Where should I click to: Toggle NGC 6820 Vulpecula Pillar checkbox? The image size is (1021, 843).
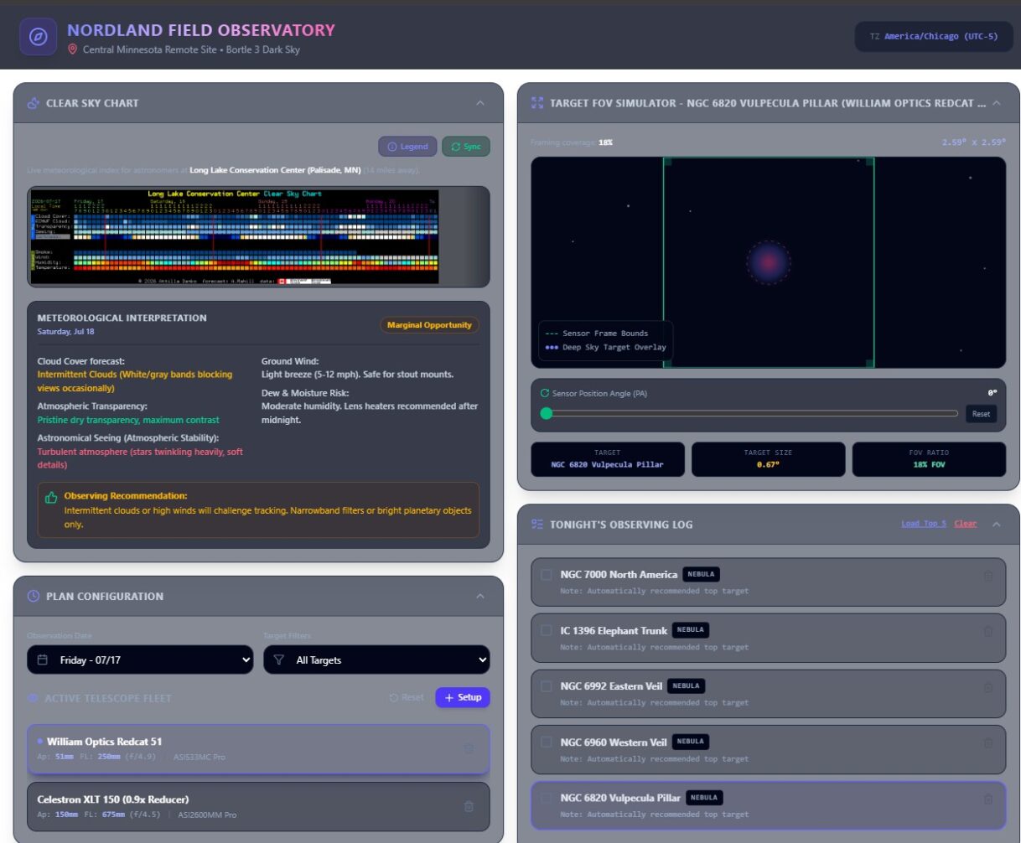[547, 798]
